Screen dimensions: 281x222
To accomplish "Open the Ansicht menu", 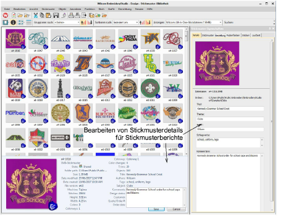I will point(33,9).
